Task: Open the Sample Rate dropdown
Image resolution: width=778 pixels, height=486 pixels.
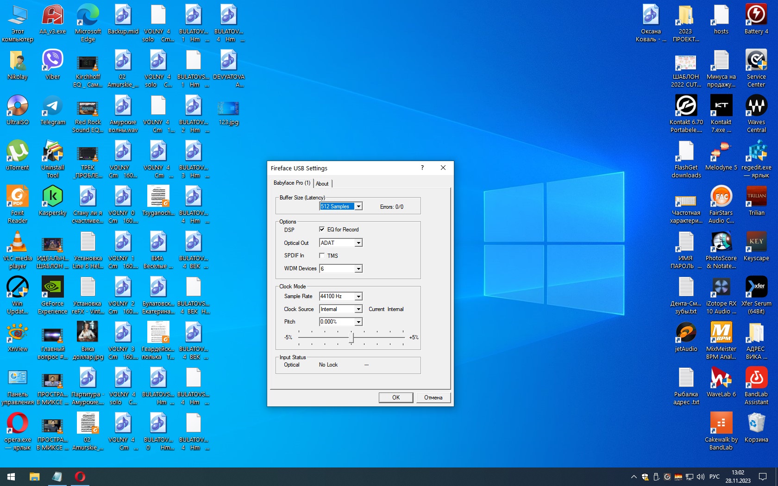Action: [x=358, y=296]
